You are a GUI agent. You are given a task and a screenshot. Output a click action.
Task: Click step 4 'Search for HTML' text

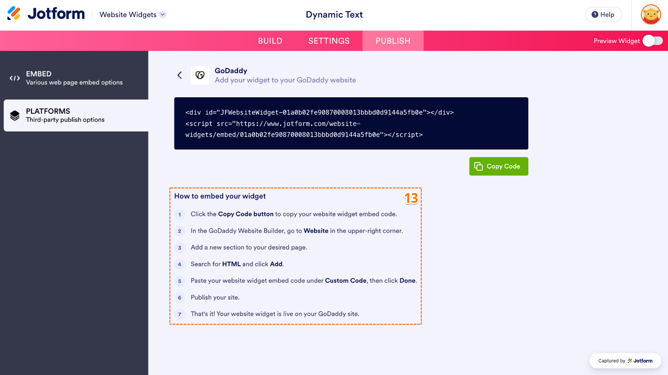point(237,264)
